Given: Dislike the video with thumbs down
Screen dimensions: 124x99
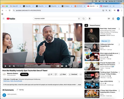Looking at the screenshot, I should pos(56,74).
